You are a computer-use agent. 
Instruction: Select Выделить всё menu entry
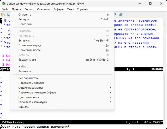pyautogui.click(x=63, y=60)
